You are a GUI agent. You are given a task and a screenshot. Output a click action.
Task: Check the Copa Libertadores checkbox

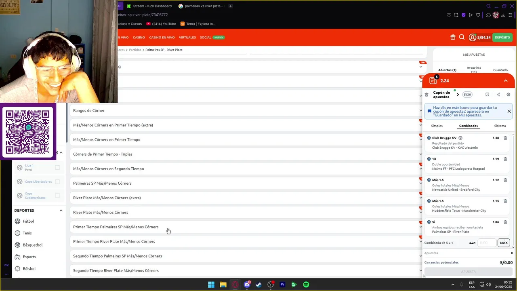coord(57,181)
